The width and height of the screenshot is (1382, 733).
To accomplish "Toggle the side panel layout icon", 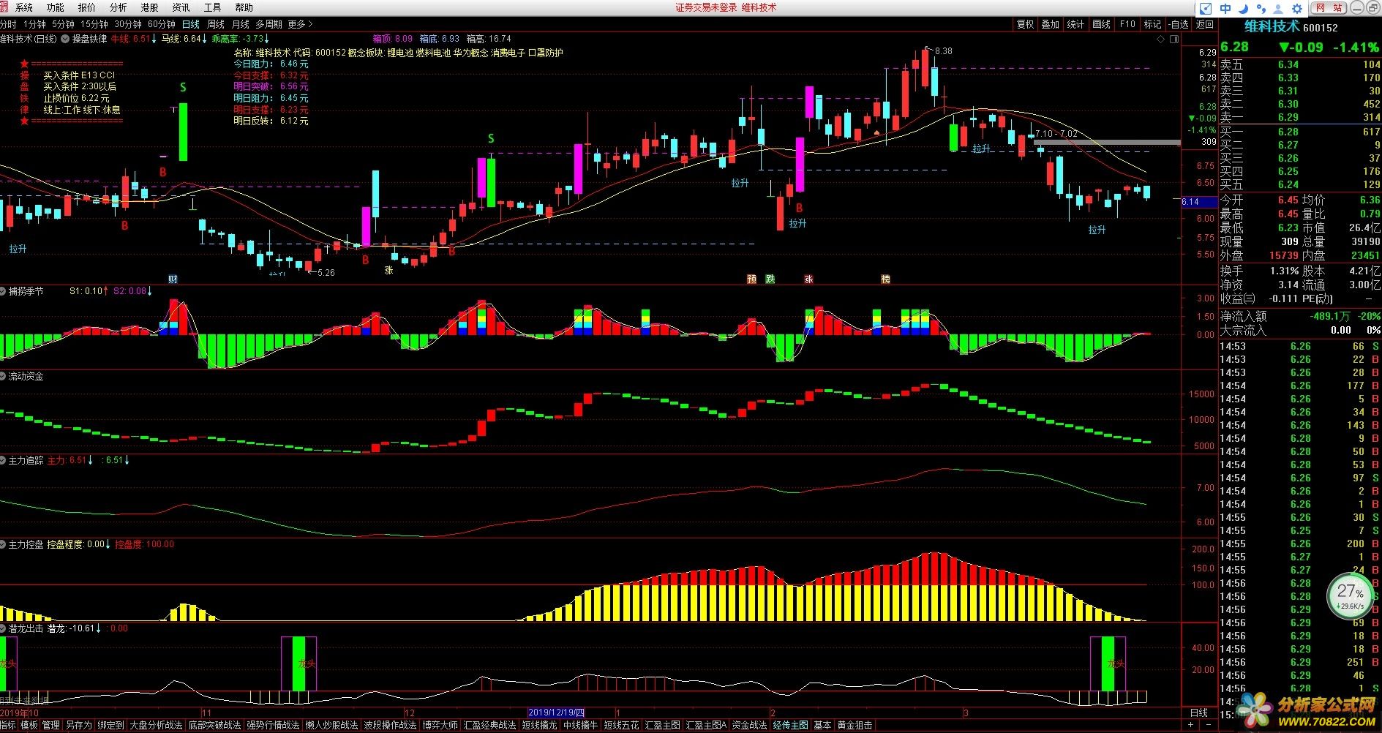I will point(1173,40).
